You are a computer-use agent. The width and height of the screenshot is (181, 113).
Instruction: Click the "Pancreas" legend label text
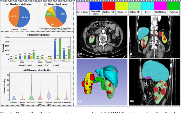click(x=173, y=12)
